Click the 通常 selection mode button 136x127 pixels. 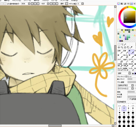click(x=62, y=4)
